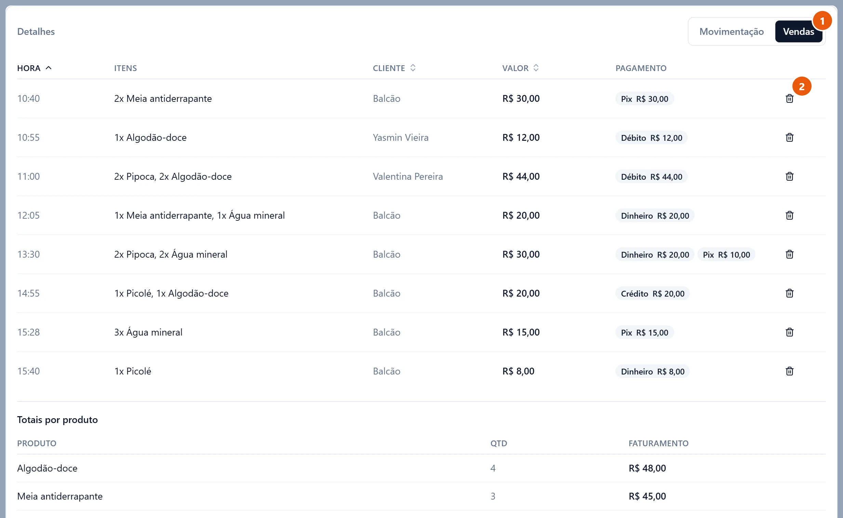Delete the 11:00 Valentina Pereira sale

coord(789,176)
